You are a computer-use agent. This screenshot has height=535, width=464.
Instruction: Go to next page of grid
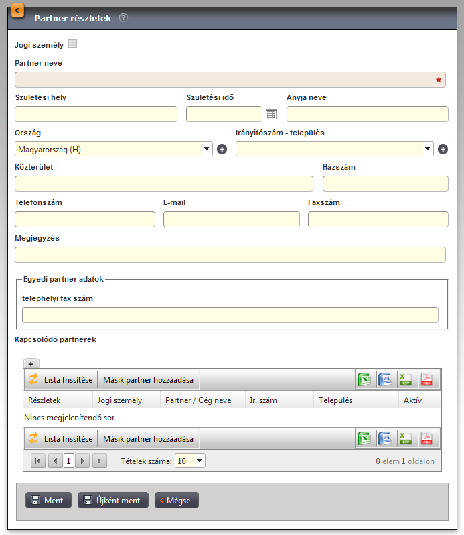(x=82, y=461)
